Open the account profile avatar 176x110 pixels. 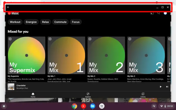click(x=165, y=13)
